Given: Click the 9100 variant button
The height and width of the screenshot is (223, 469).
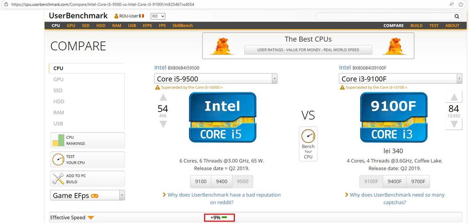Looking at the screenshot, I should click(201, 181).
